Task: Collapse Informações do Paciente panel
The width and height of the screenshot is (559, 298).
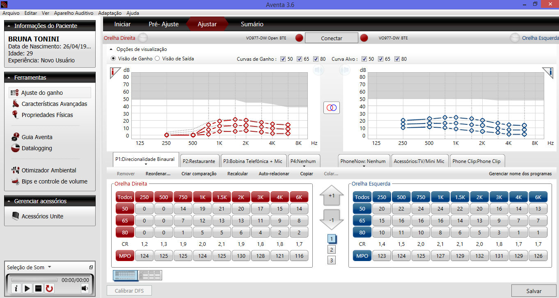Action: [9, 26]
